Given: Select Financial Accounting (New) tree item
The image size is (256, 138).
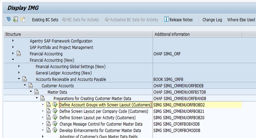Looking at the screenshot, I should click(52, 60).
